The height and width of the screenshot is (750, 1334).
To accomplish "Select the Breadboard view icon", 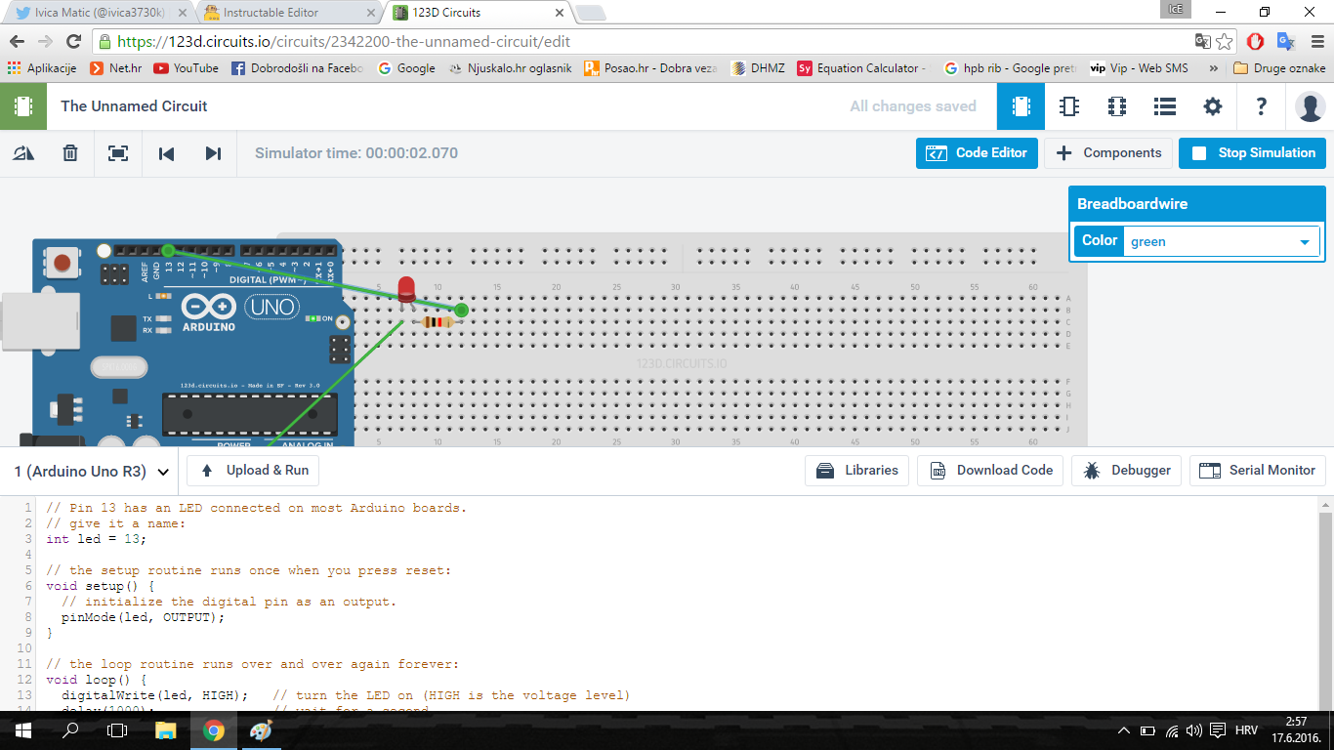I will point(1021,106).
